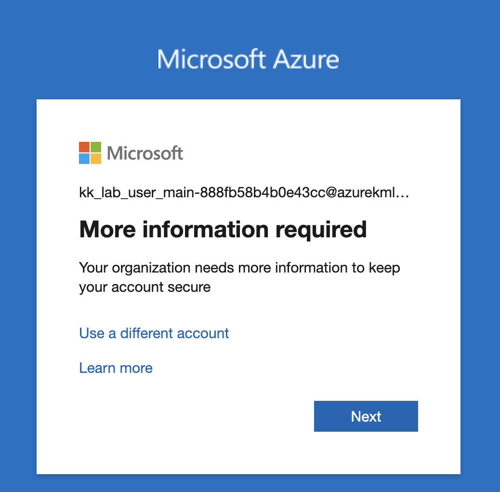Click the "More information required" heading
Viewport: 500px width, 492px height.
tap(223, 230)
